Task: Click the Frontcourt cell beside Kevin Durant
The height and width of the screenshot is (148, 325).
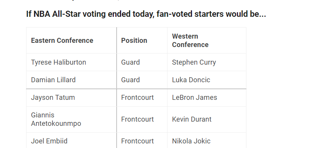Action: point(142,119)
